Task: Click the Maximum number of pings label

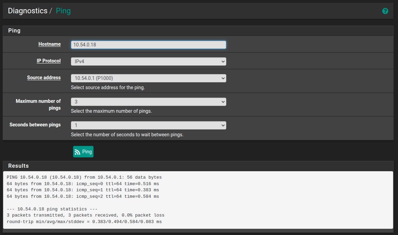Action: 38,104
